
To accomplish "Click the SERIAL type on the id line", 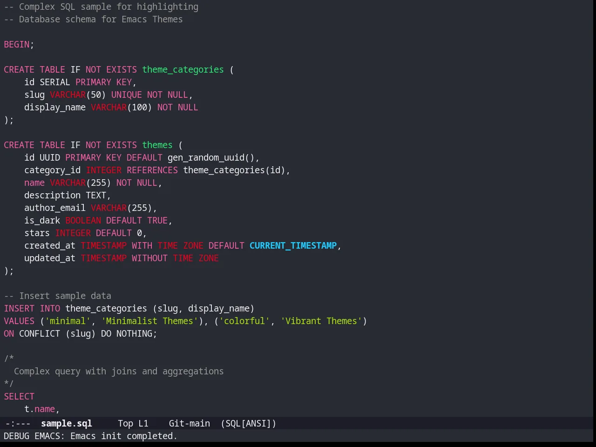I will 55,82.
